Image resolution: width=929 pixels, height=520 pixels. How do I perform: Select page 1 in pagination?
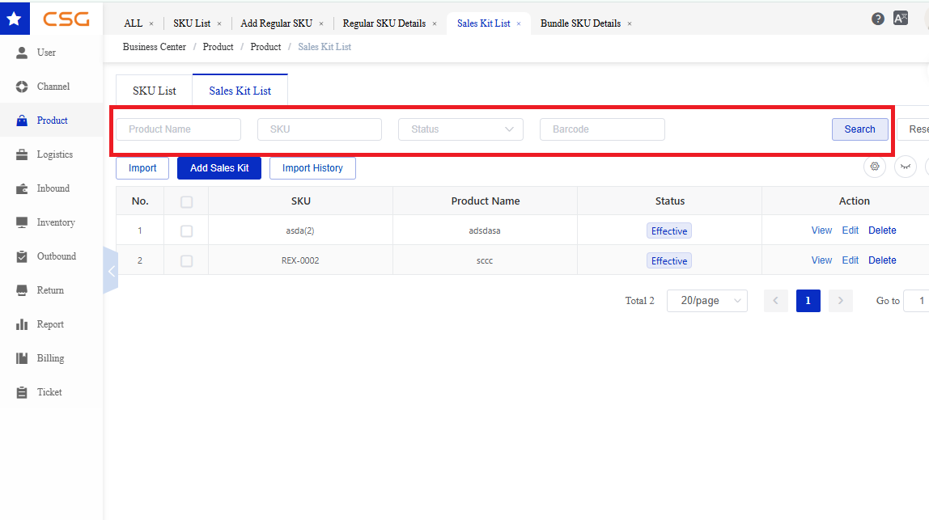pyautogui.click(x=808, y=301)
